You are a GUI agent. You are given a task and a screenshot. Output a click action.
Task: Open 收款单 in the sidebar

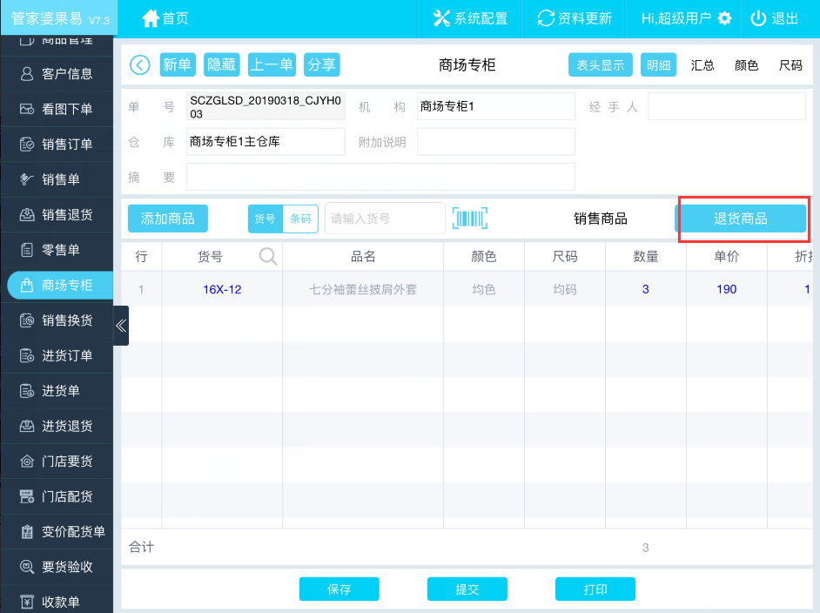point(57,602)
